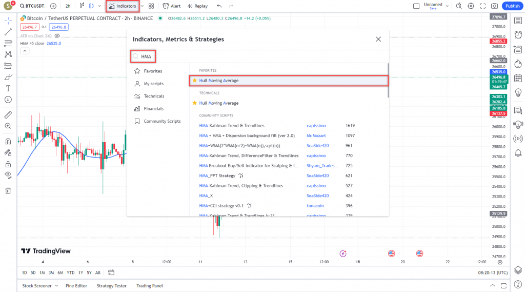This screenshot has height=292, width=525.
Task: Open the Trading Panel tab
Action: 150,286
